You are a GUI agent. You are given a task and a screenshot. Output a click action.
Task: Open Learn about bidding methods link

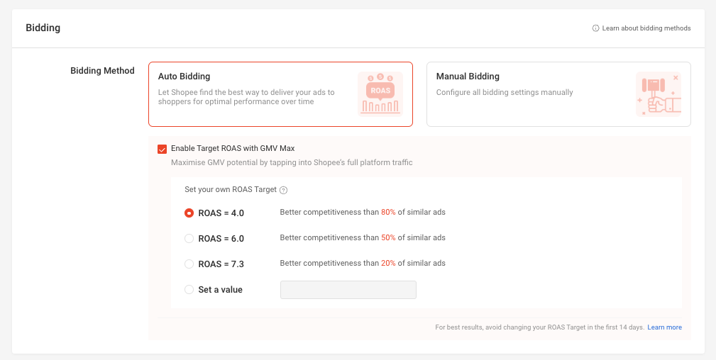click(x=646, y=28)
